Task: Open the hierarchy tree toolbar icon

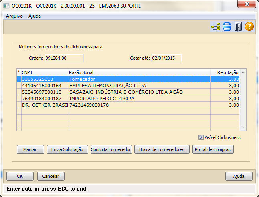Action: tap(216, 27)
